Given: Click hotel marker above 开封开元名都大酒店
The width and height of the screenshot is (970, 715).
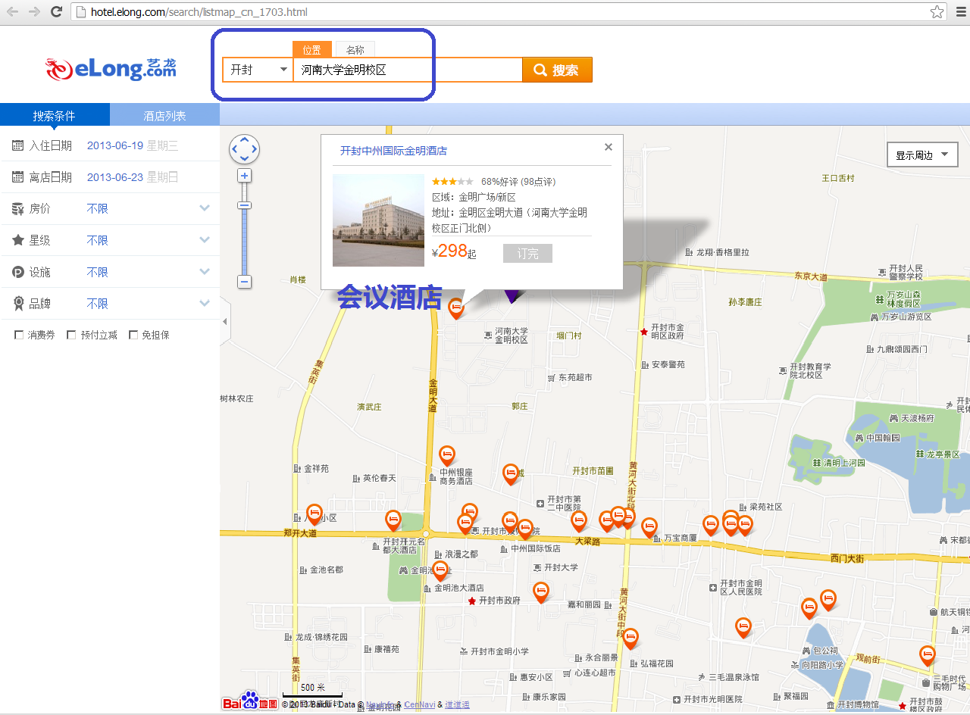Looking at the screenshot, I should pyautogui.click(x=393, y=520).
